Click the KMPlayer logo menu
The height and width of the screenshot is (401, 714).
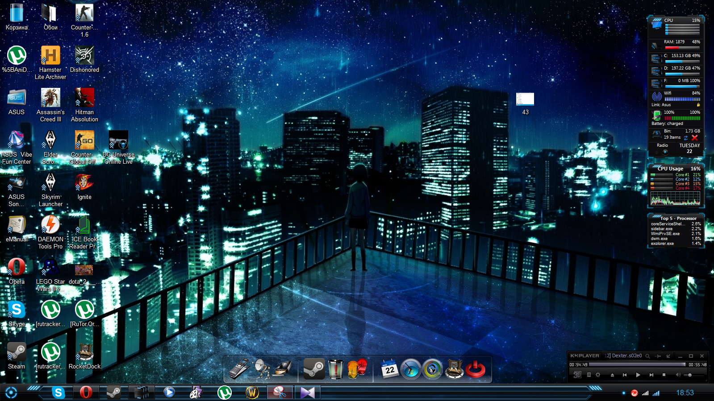coord(585,356)
